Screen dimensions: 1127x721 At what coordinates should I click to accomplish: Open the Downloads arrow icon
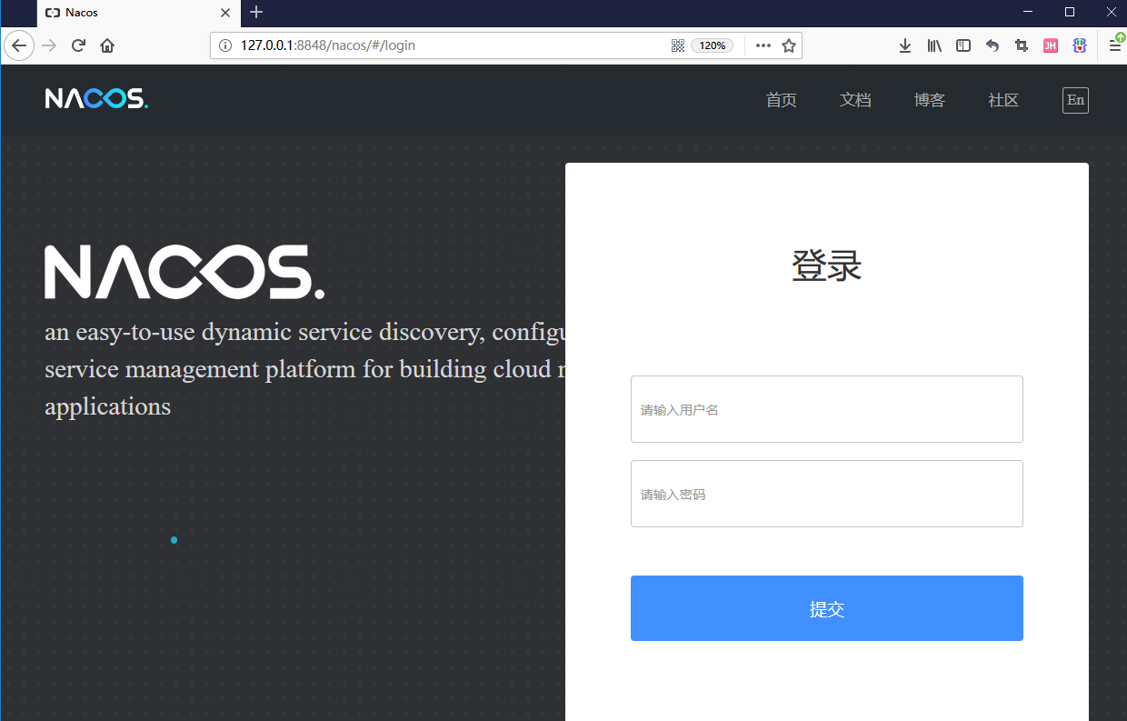coord(905,45)
